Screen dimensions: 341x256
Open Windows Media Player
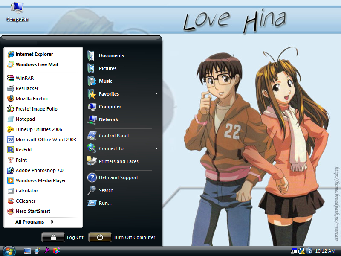tap(37, 180)
